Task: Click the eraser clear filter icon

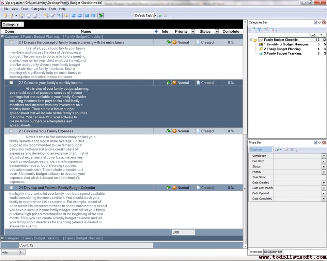Action: pyautogui.click(x=286, y=150)
